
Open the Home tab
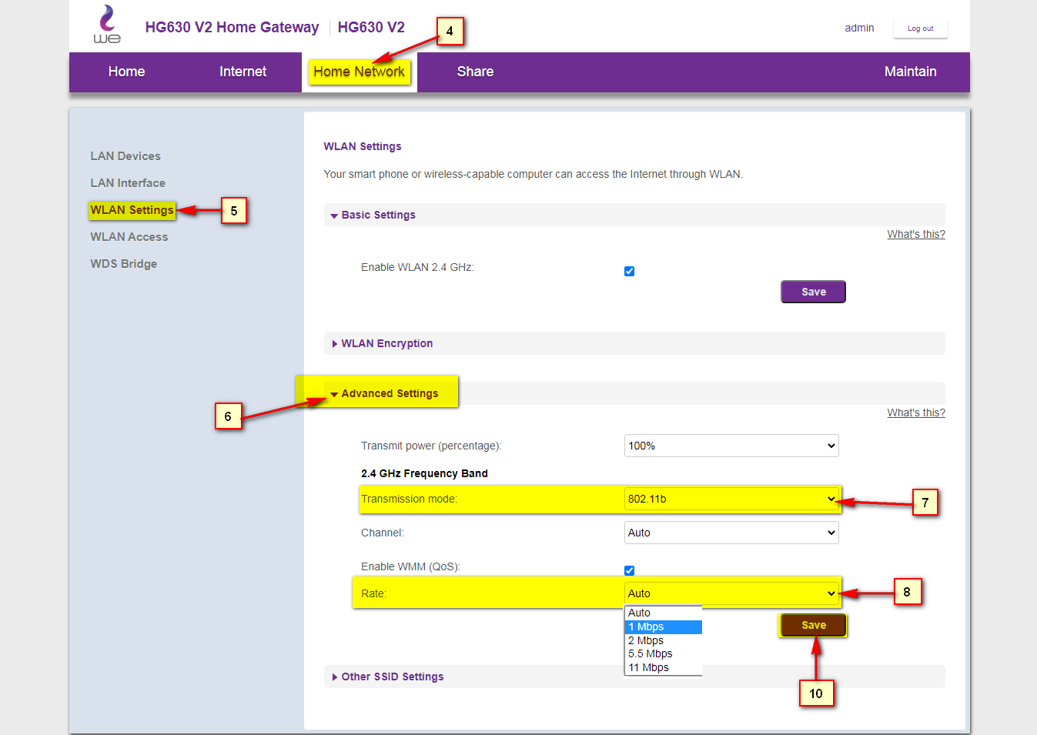(x=126, y=72)
